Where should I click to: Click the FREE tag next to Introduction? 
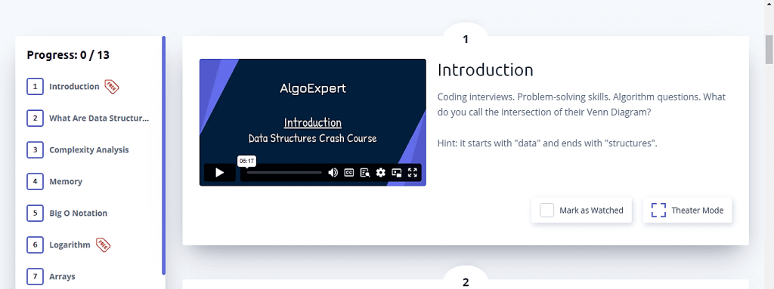point(112,87)
